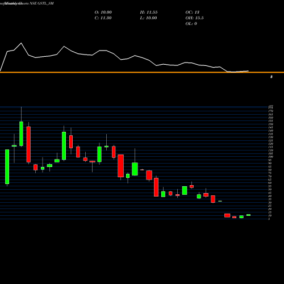
Task: Click the high value H: 11.55
Action: coord(149,12)
